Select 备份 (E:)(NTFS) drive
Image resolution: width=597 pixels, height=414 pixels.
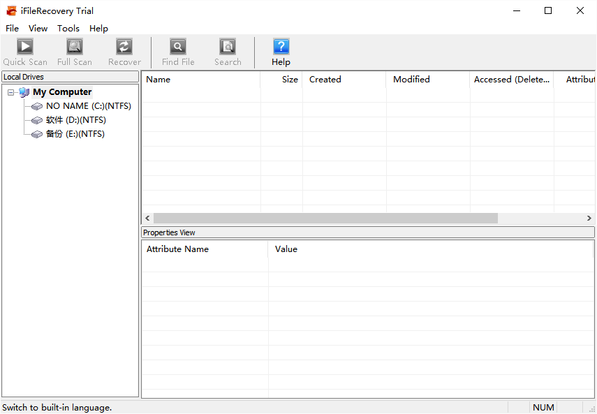coord(75,134)
